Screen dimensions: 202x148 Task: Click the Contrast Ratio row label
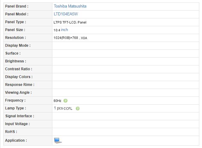[x=19, y=69]
